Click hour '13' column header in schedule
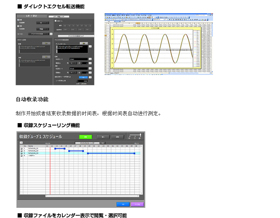This screenshot has height=218, width=280. pos(57,146)
